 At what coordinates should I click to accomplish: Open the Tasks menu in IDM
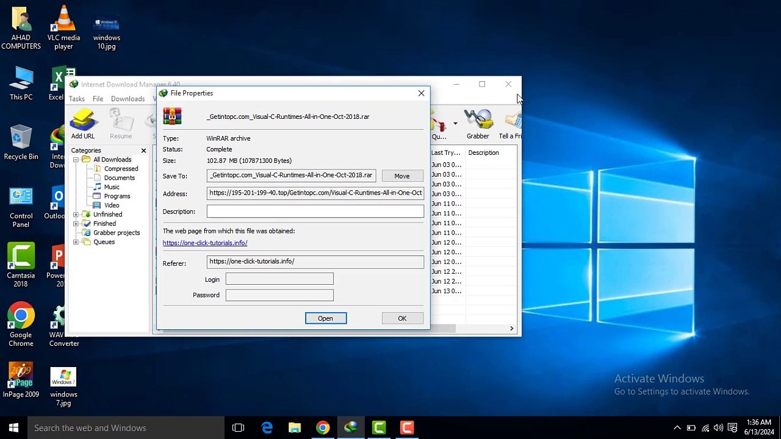point(77,99)
